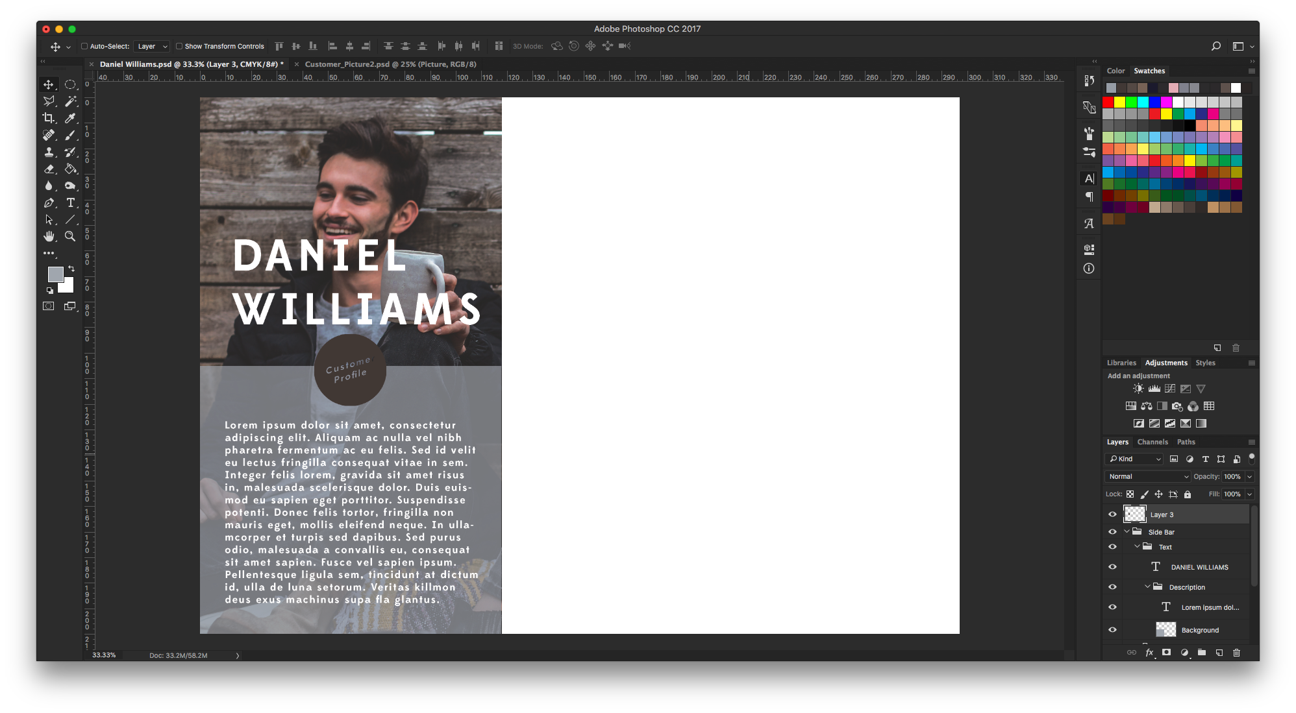Viewport: 1296px width, 713px height.
Task: Hide the Description group
Action: point(1112,587)
